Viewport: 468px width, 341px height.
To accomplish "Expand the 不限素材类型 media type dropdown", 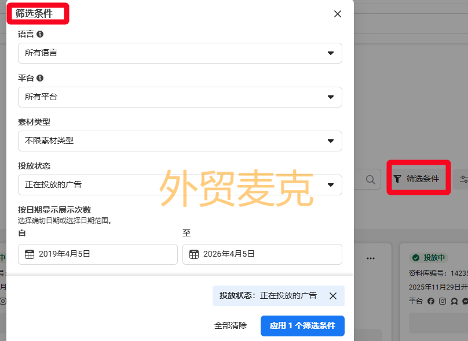I will point(180,141).
